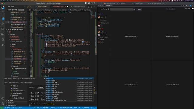Open package-lock.json in file tree
Screen dimensions: 194x109
coord(18,98)
